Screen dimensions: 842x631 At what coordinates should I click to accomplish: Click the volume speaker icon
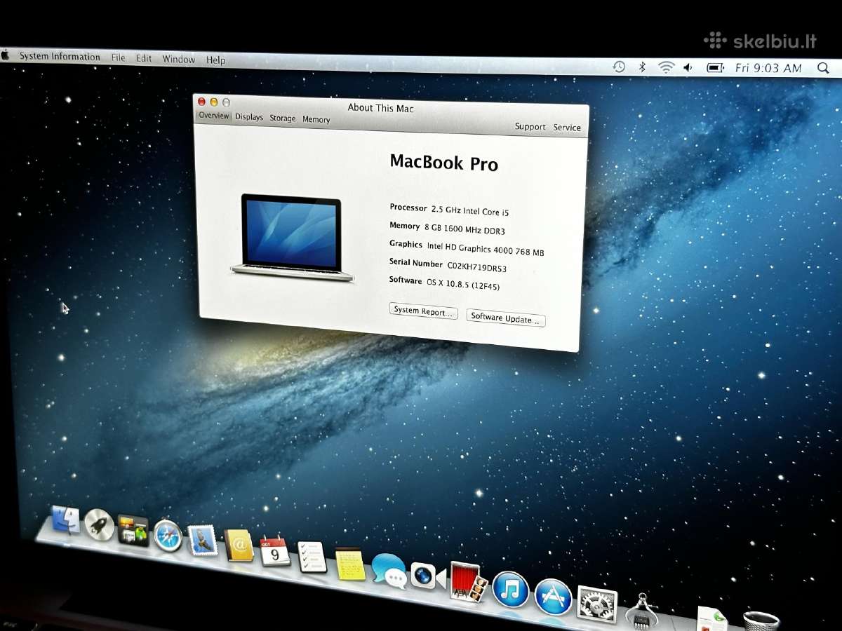coord(688,67)
